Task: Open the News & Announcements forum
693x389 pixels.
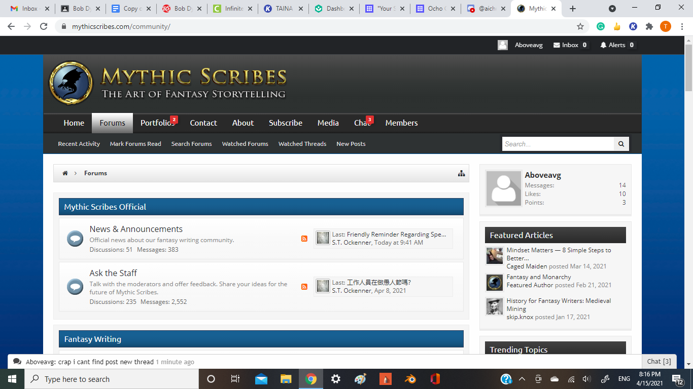Action: tap(136, 229)
